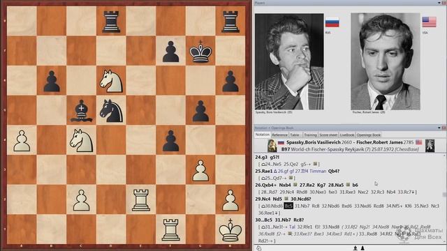Screen dimensions: 447x251
Task: Click move 30.Ncd6? in notation
Action: (301, 199)
